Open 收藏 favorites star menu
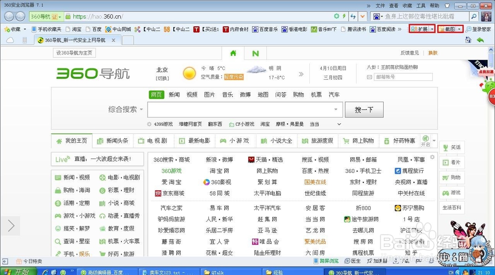495x275 pixels. [x=15, y=29]
